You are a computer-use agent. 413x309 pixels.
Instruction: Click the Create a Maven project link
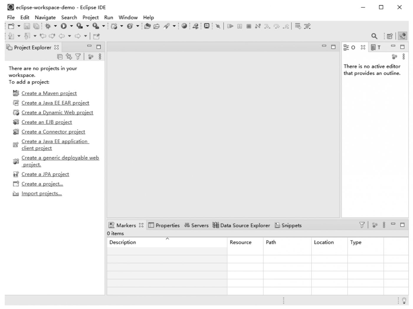(x=49, y=93)
